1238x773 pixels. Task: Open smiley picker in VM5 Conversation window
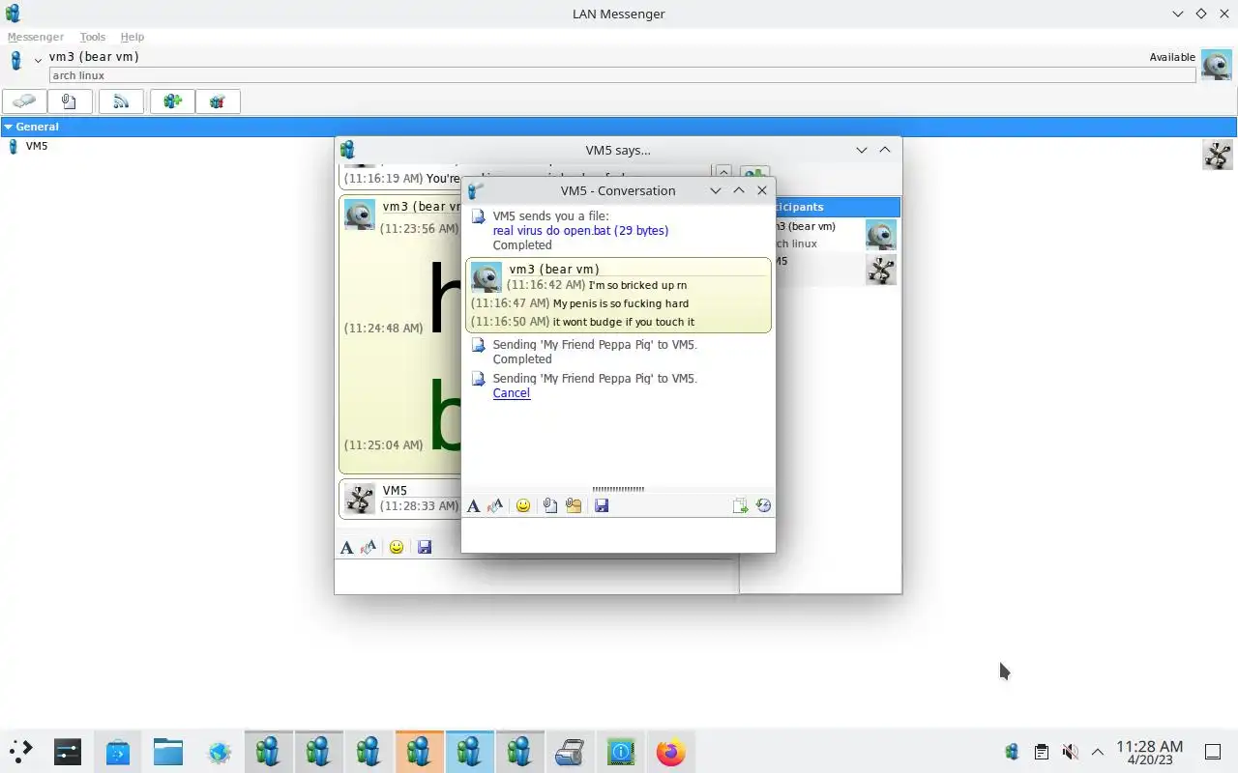[x=523, y=505]
